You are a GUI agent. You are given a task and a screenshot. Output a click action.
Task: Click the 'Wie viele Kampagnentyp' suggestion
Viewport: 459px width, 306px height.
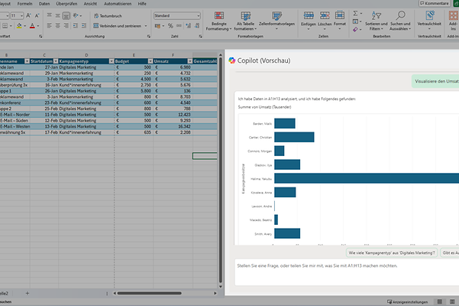tap(391, 252)
